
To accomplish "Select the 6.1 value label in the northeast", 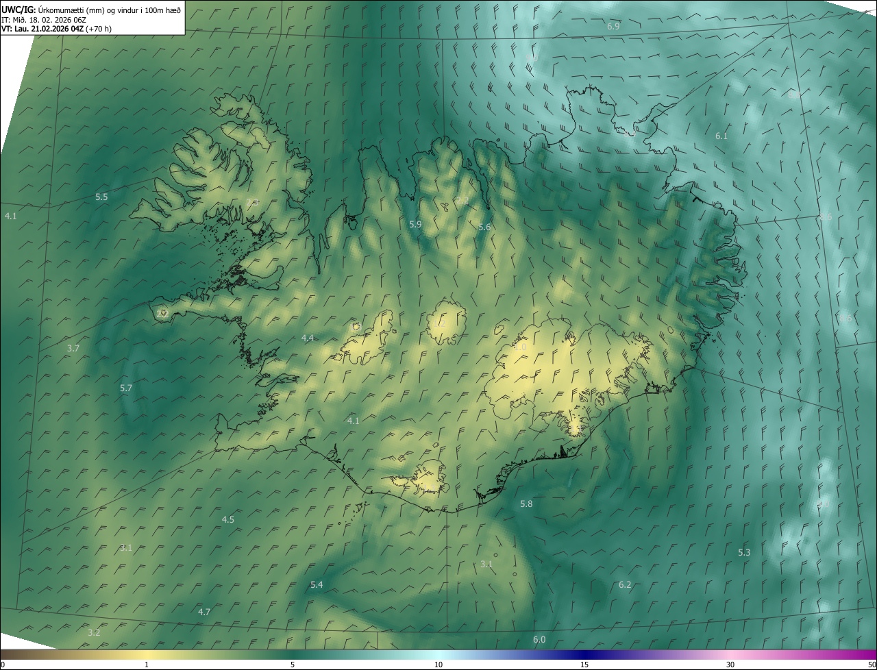I will pos(721,136).
